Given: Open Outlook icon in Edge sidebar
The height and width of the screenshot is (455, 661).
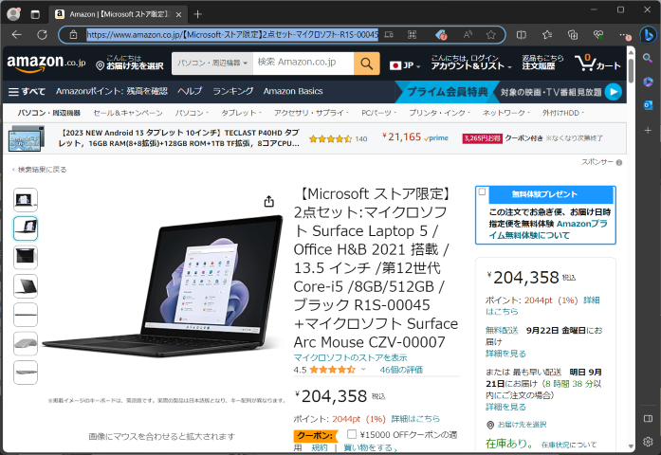Looking at the screenshot, I should click(x=648, y=105).
